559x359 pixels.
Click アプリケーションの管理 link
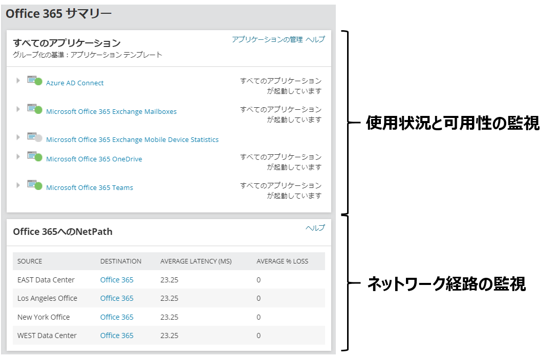[x=267, y=39]
